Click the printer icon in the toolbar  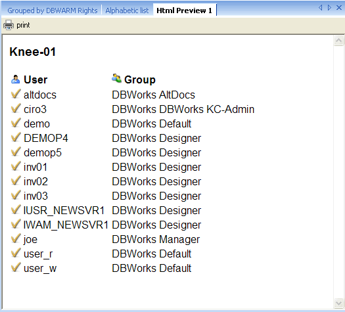click(x=9, y=25)
